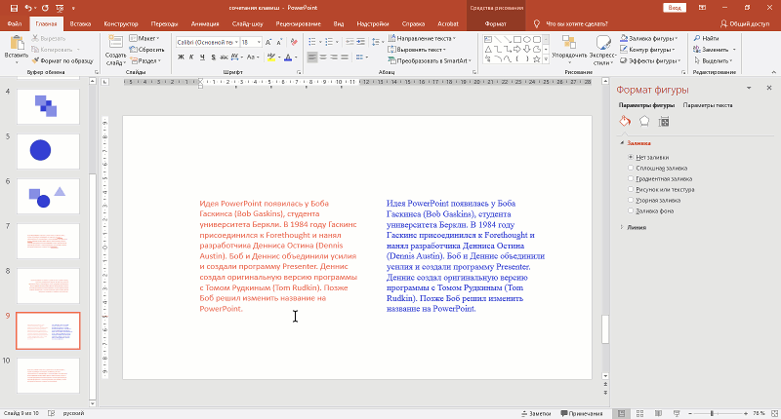Increase font size with the larger A icon
Image resolution: width=781 pixels, height=419 pixels.
pyautogui.click(x=268, y=42)
